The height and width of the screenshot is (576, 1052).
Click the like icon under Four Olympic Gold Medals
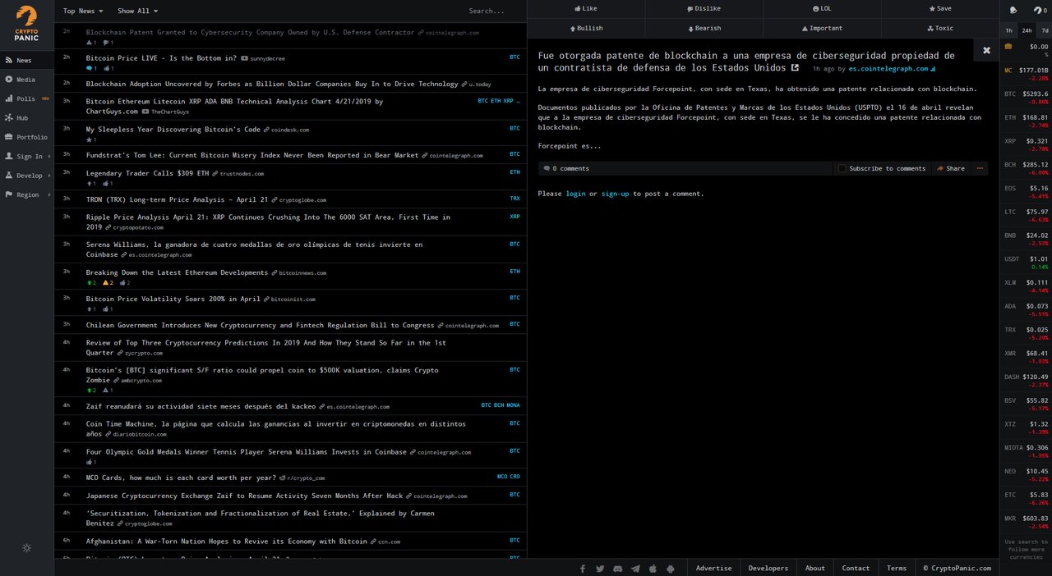(90, 462)
